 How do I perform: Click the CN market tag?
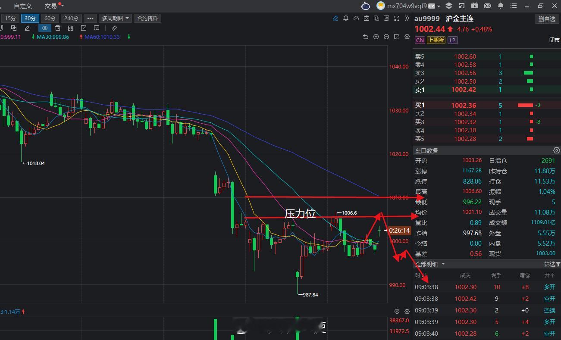tap(420, 40)
